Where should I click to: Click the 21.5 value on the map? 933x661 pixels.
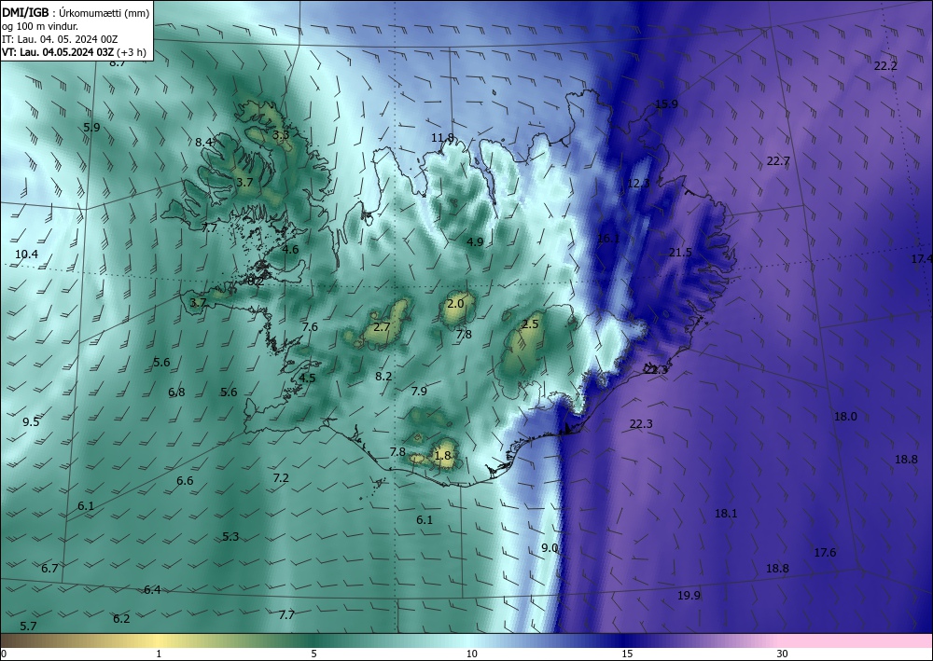coord(680,253)
